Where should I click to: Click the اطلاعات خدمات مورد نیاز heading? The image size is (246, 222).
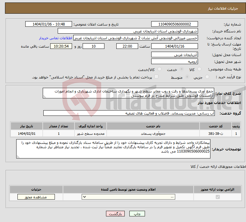tap(219, 103)
